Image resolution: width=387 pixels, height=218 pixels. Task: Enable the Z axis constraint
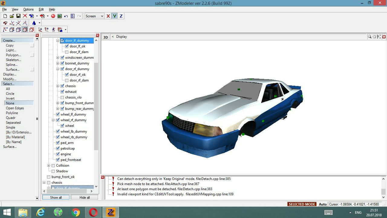point(121,16)
